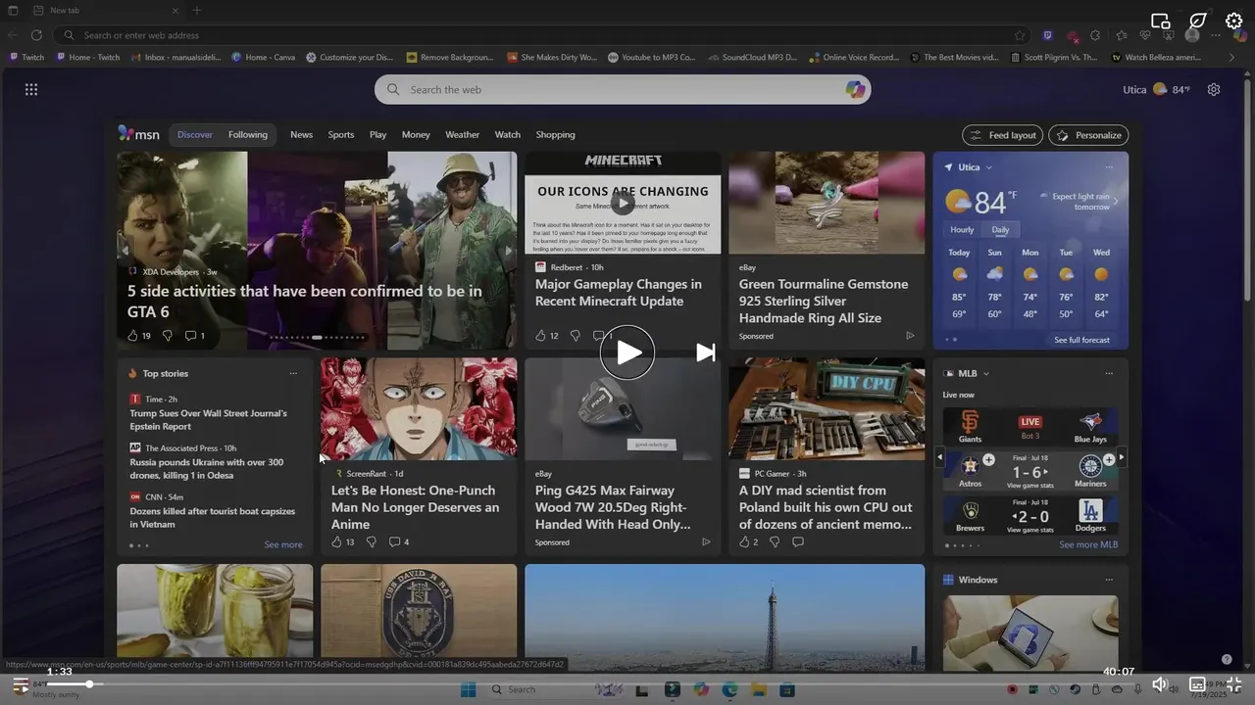Image resolution: width=1255 pixels, height=705 pixels.
Task: Mute the video player volume
Action: (1160, 684)
